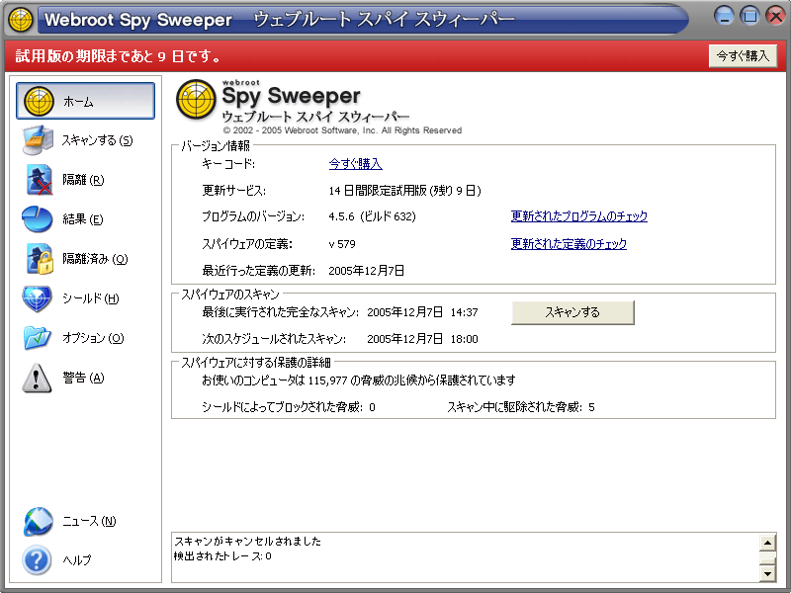The image size is (791, 593).
Task: Click the 115,977 threats protection text
Action: click(x=359, y=380)
